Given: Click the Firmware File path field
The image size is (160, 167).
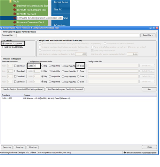Looking at the screenshot, I should (78, 35).
